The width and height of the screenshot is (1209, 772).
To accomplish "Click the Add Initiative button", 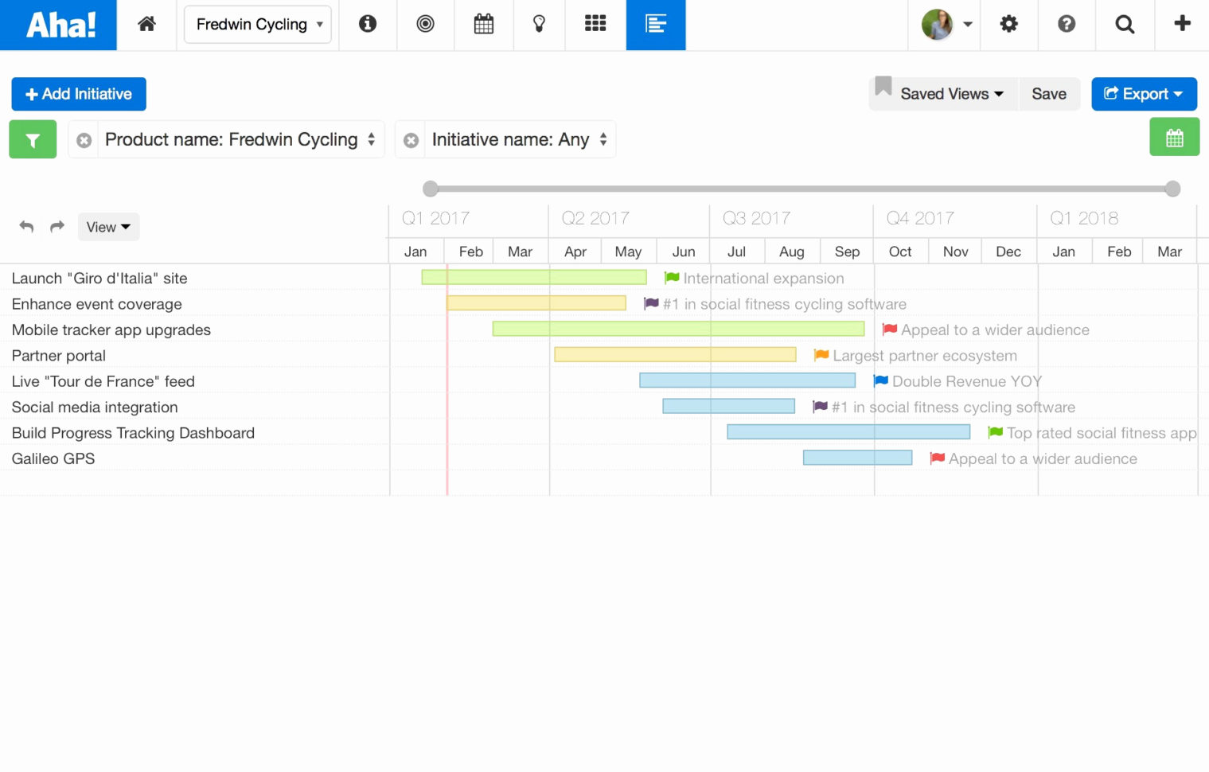I will point(79,94).
